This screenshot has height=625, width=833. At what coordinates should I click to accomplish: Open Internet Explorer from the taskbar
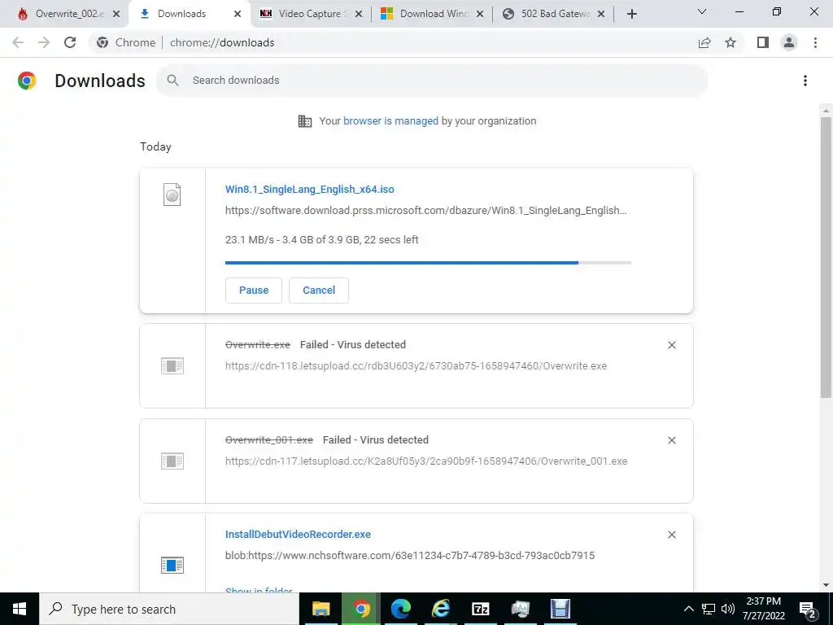coord(441,609)
